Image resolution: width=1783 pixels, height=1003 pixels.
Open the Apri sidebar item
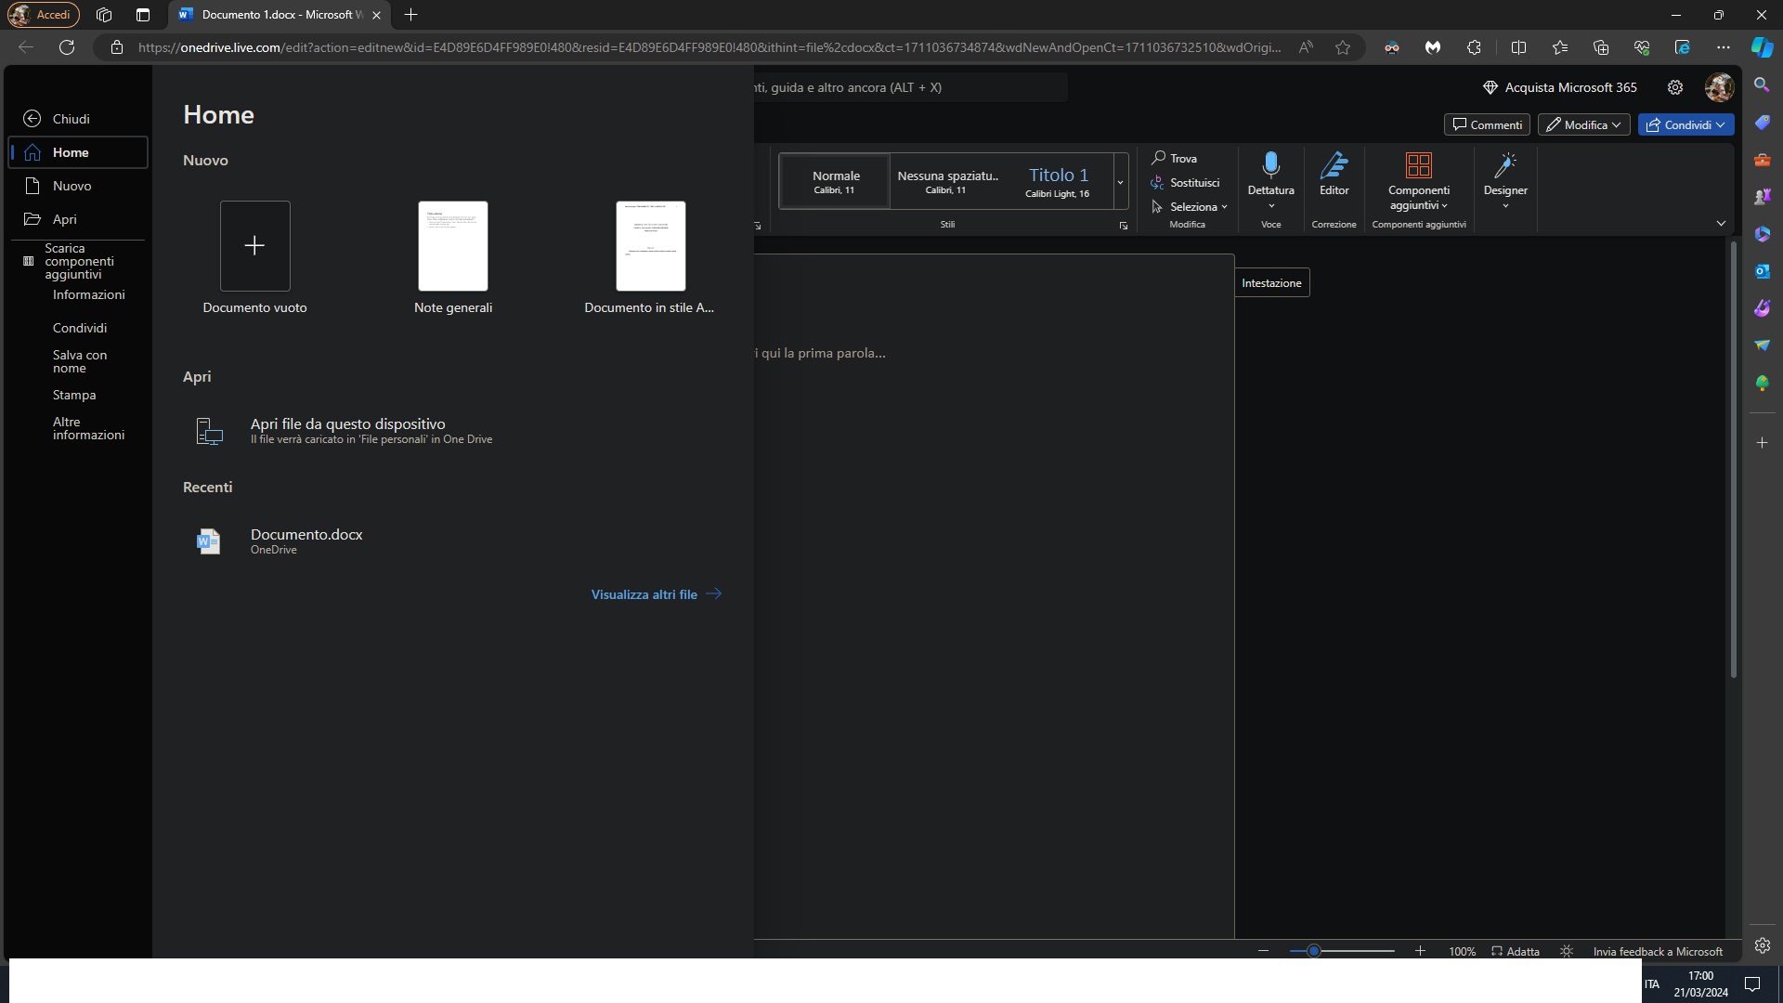point(78,219)
